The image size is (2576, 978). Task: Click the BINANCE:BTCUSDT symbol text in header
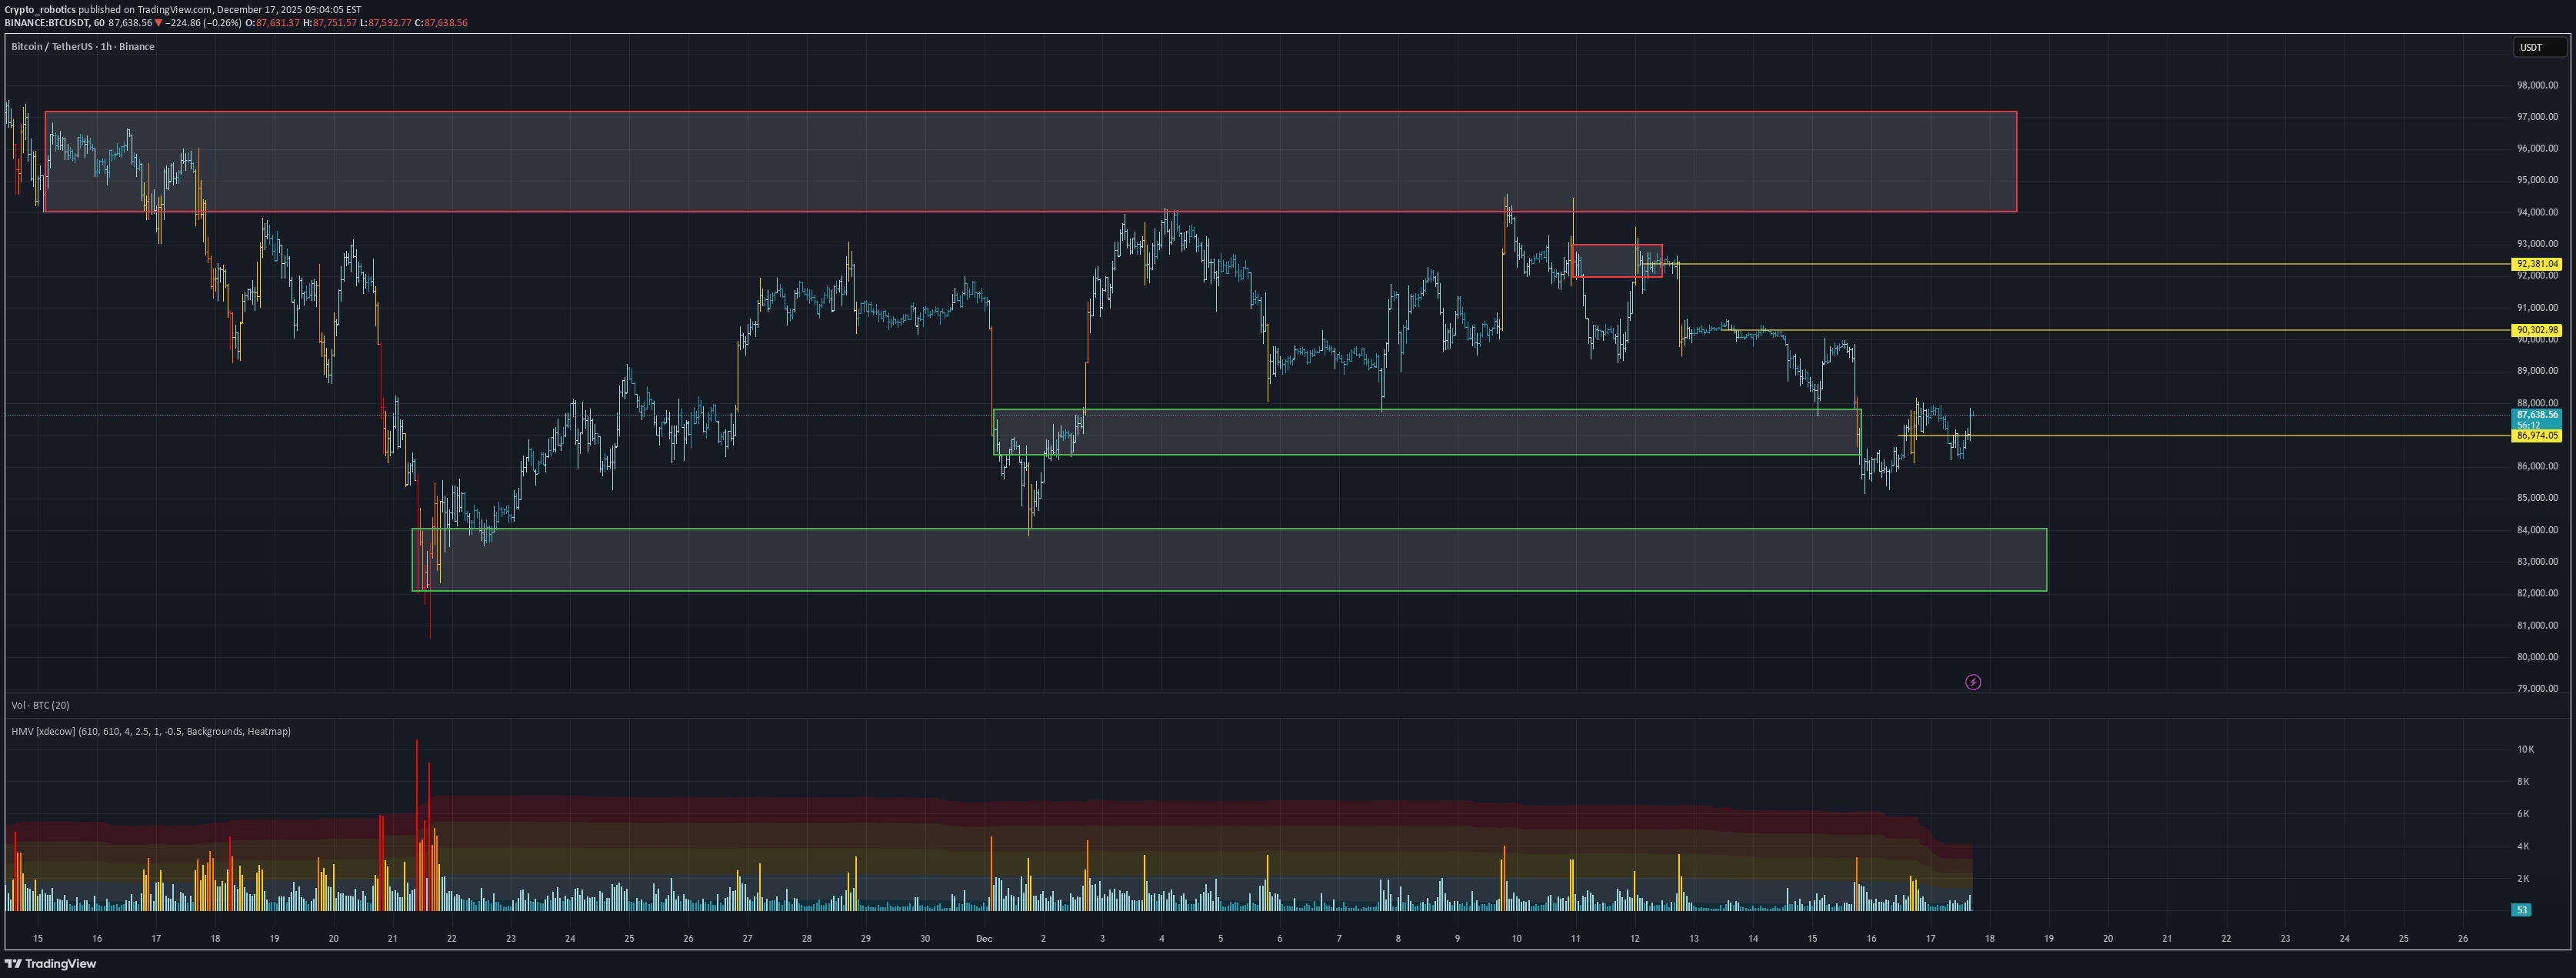(47, 23)
